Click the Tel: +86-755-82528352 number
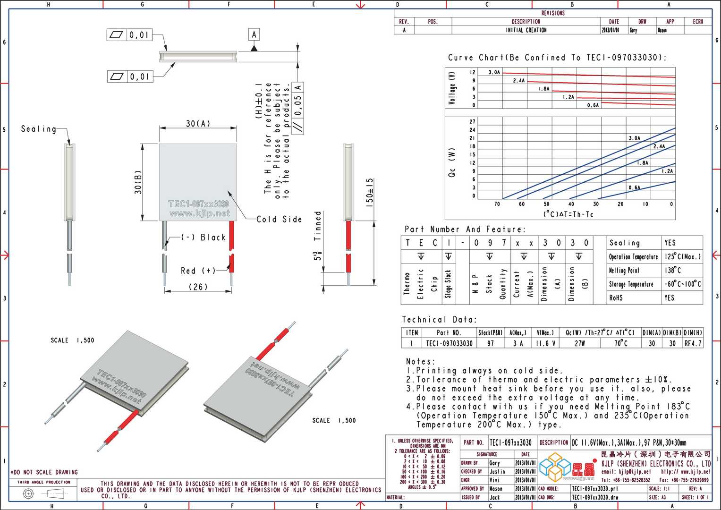 click(x=626, y=480)
